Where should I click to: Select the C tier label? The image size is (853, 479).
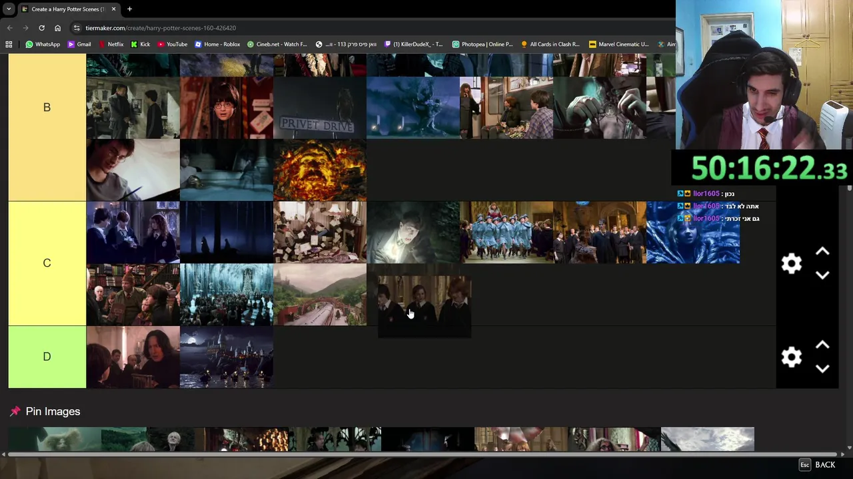point(47,263)
